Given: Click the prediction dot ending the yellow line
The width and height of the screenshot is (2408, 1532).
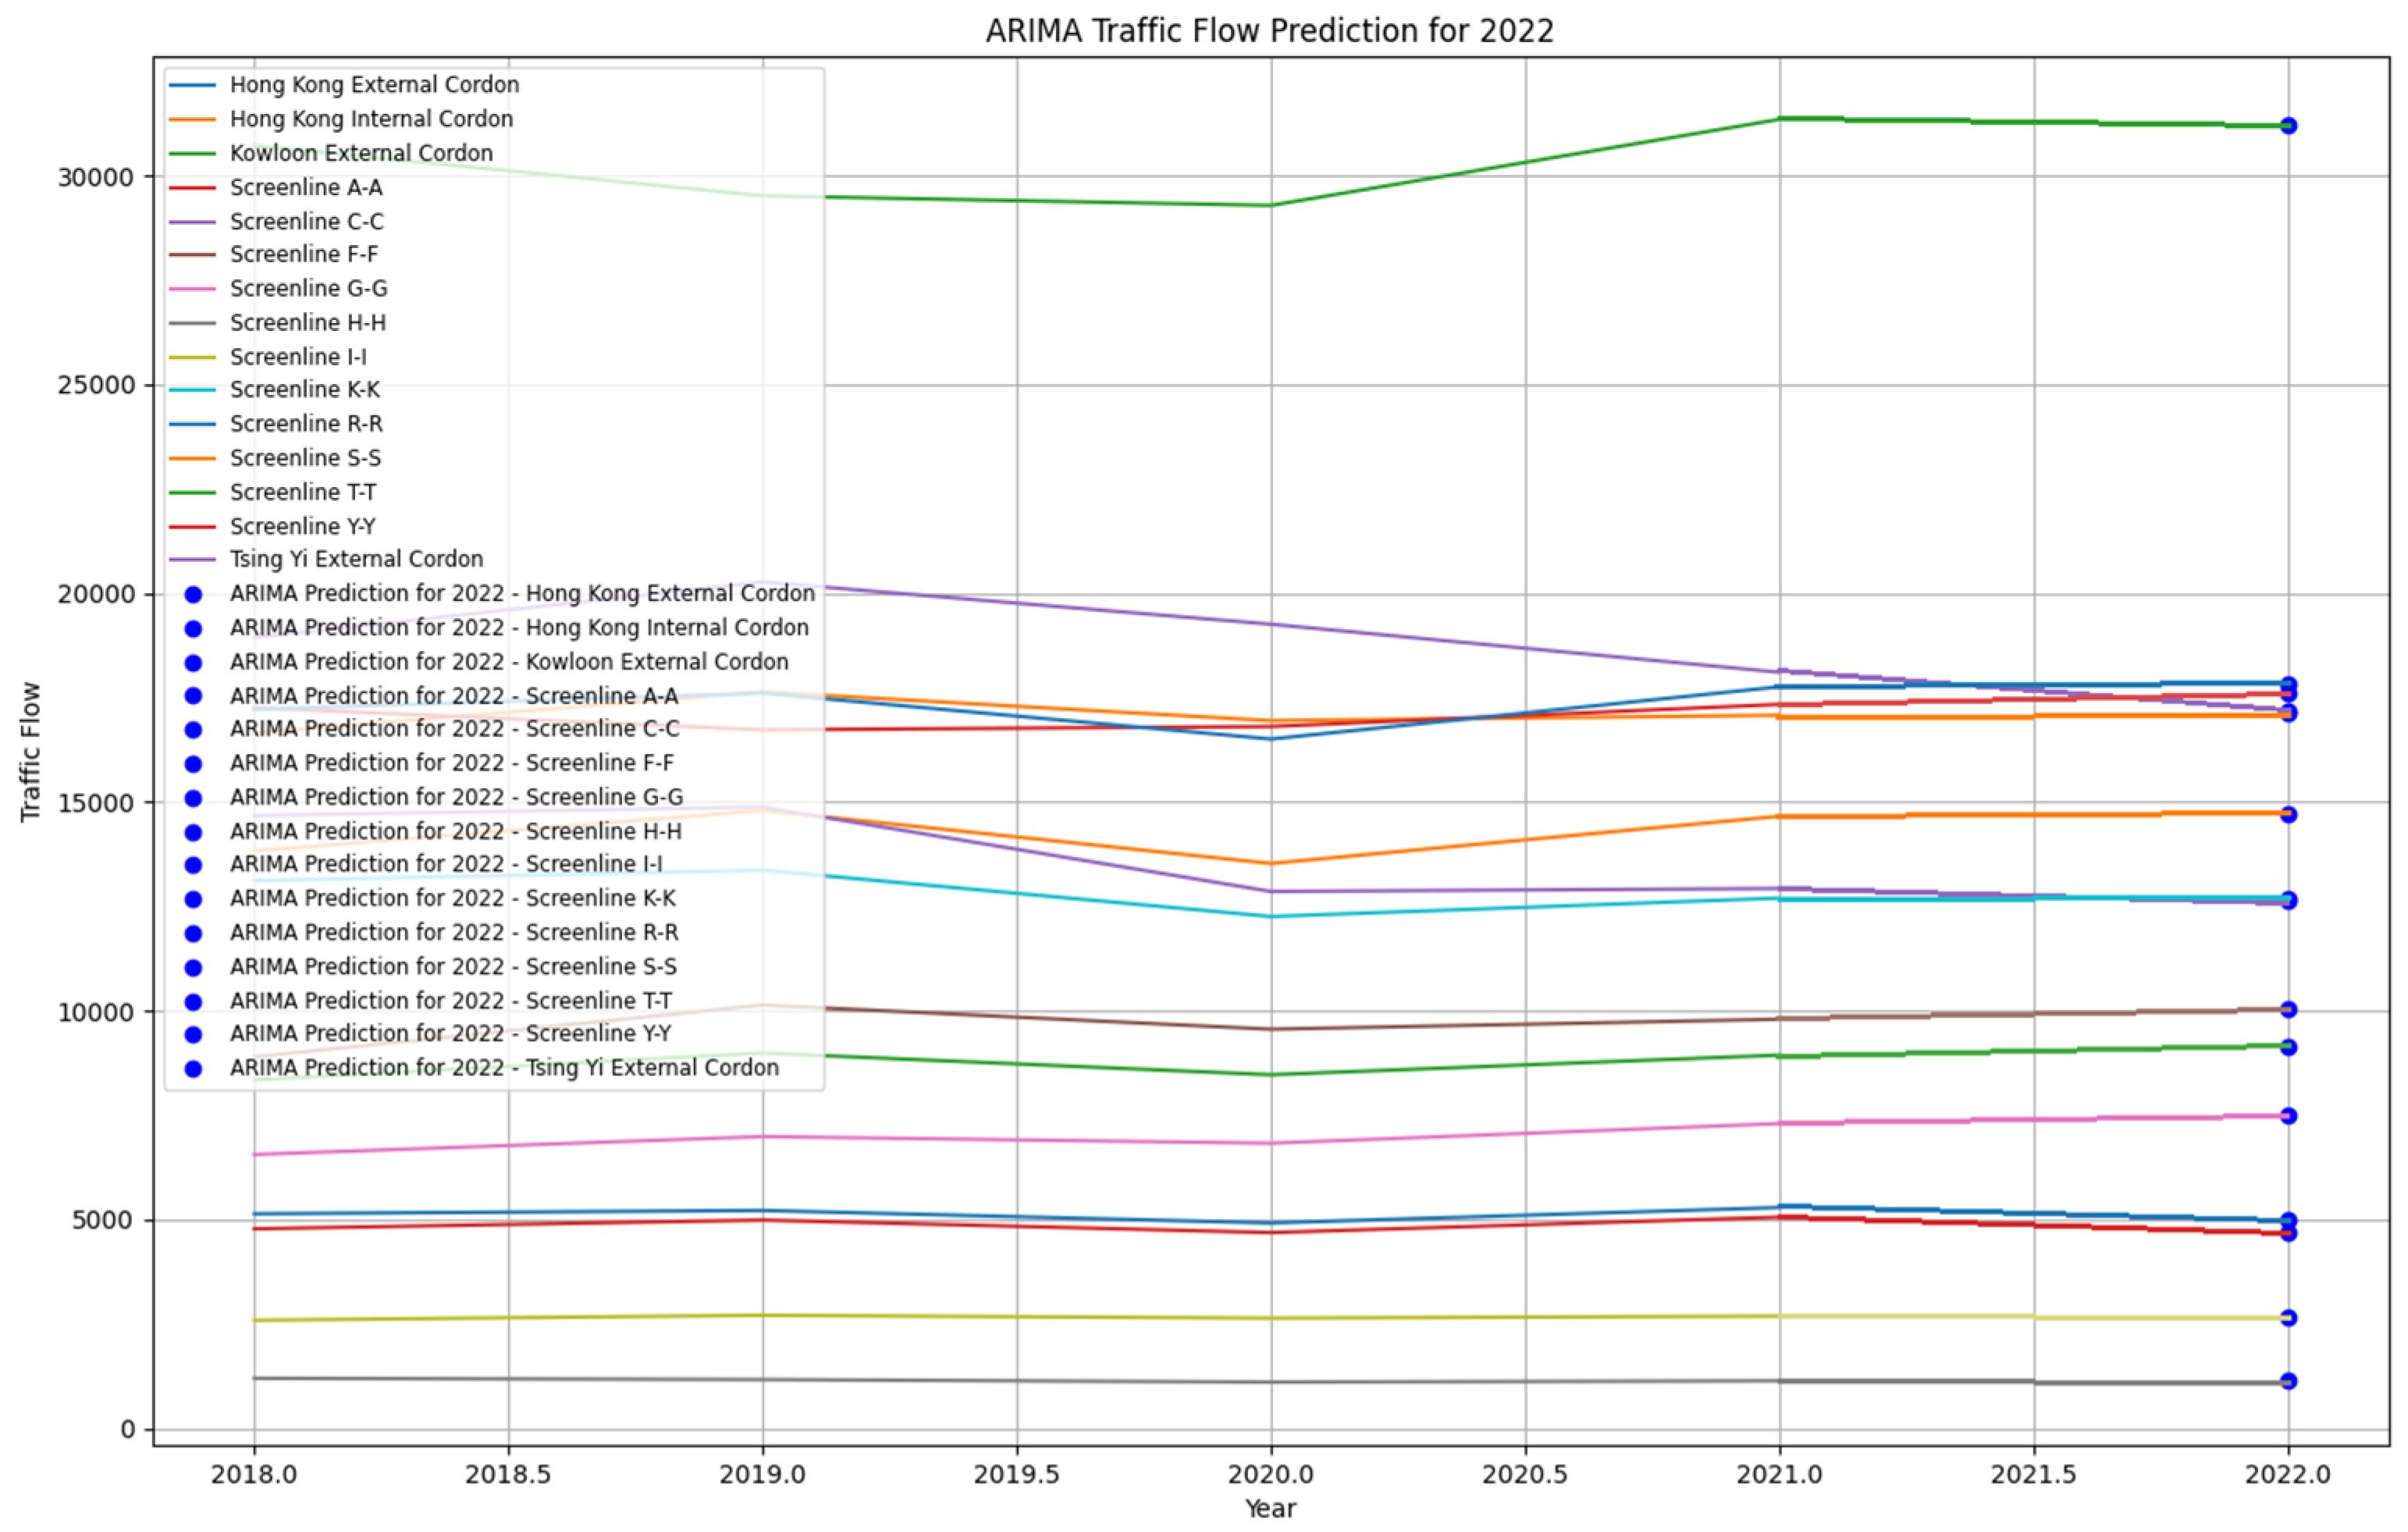Looking at the screenshot, I should (x=2288, y=1318).
